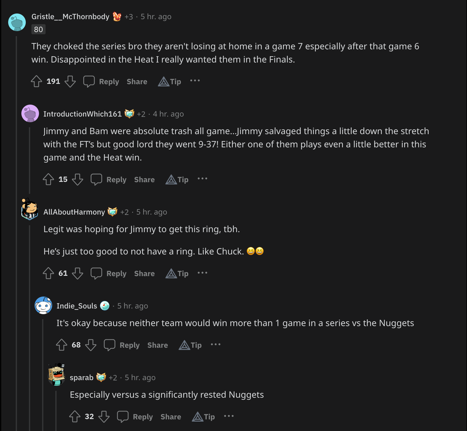Upvote IntroductionWhich161's comment
This screenshot has width=467, height=431.
(48, 179)
